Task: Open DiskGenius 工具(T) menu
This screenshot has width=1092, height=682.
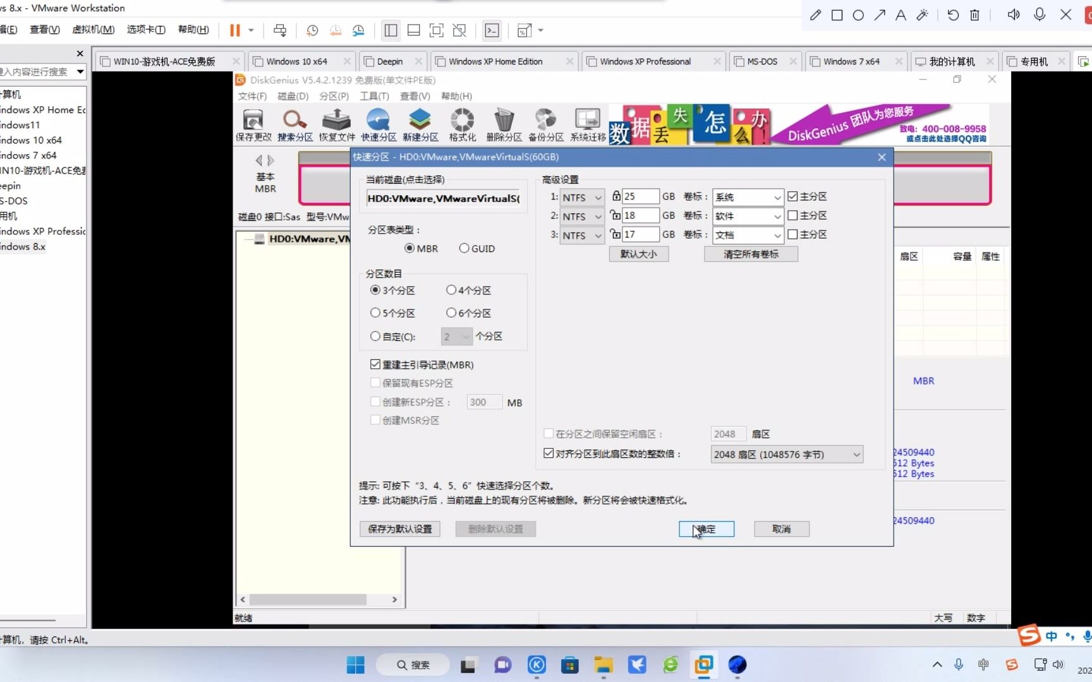Action: (375, 96)
